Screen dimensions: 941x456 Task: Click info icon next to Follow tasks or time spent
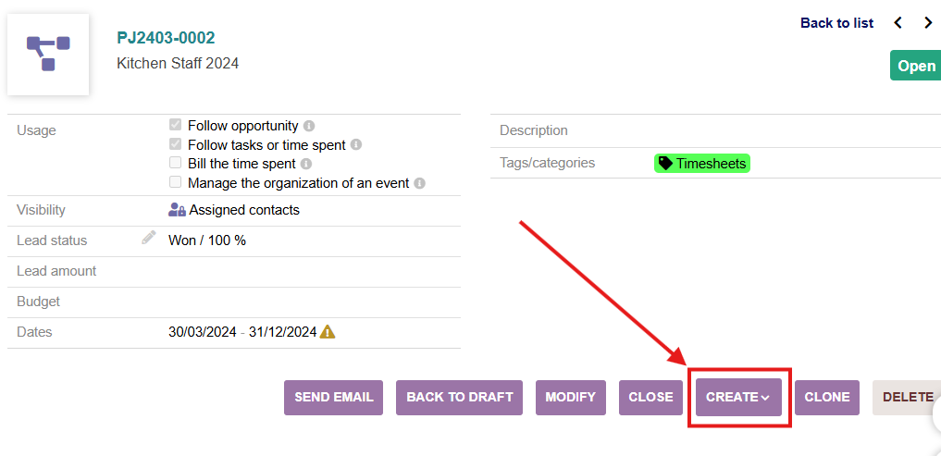click(x=356, y=145)
